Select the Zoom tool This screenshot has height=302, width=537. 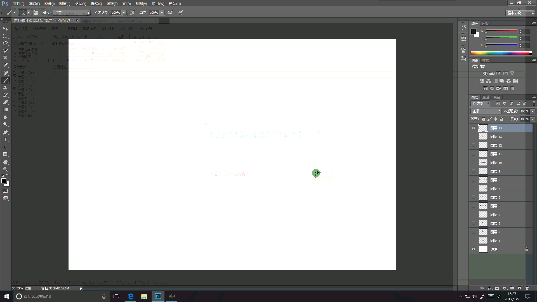(5, 169)
